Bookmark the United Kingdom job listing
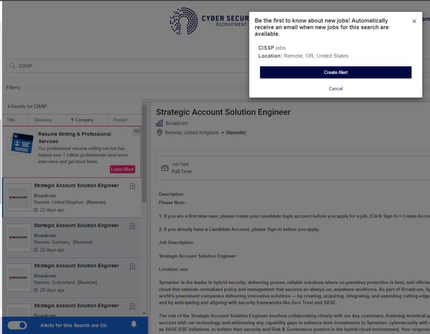The width and height of the screenshot is (430, 334). click(x=132, y=187)
